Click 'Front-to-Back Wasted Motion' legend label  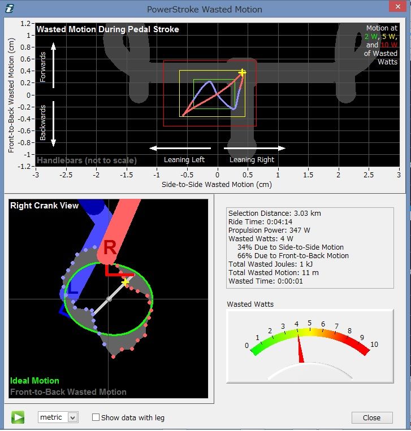(x=68, y=392)
